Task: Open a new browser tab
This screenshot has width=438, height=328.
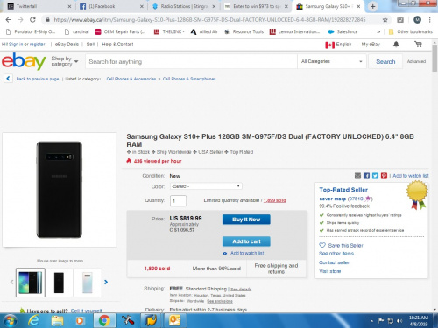Action: pyautogui.click(x=372, y=6)
